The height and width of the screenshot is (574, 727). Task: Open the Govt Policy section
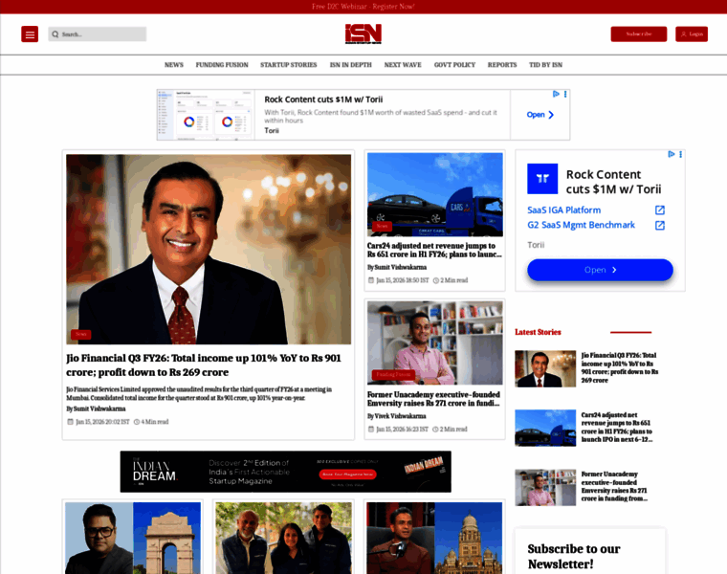click(454, 65)
